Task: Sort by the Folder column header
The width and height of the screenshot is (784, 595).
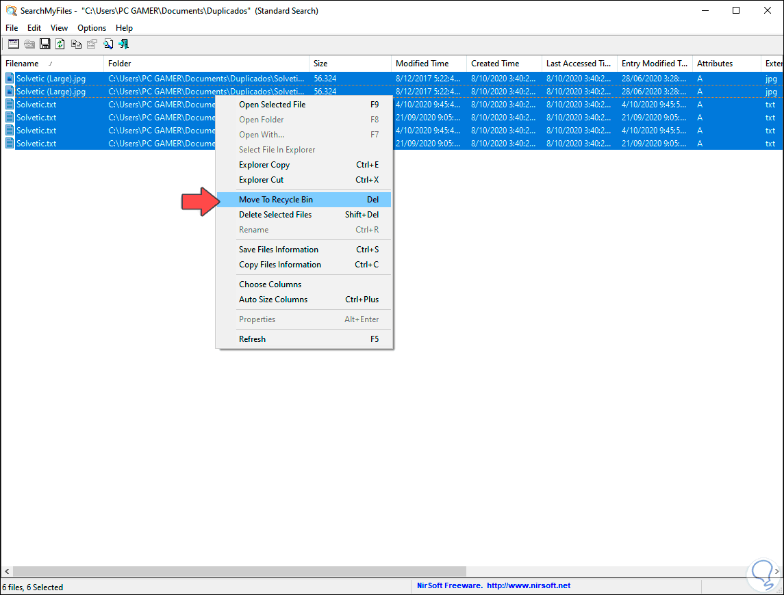Action: point(207,64)
